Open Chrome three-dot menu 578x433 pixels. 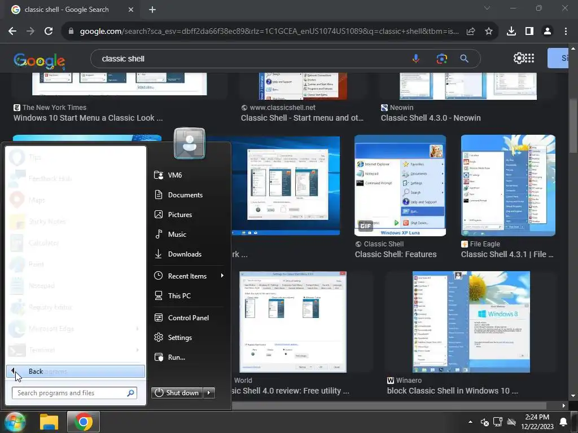[566, 32]
